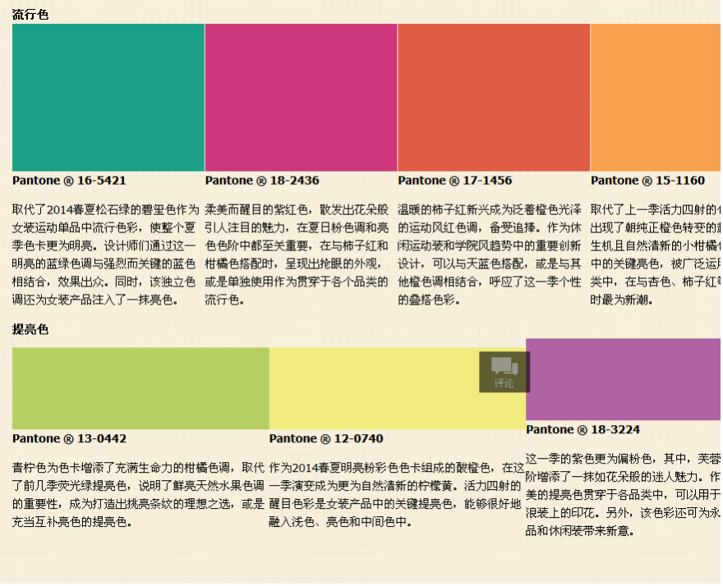Select the lime green Pantone 13-0442 swatch

141,389
